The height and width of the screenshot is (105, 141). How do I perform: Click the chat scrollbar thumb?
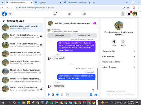pyautogui.click(x=97, y=78)
